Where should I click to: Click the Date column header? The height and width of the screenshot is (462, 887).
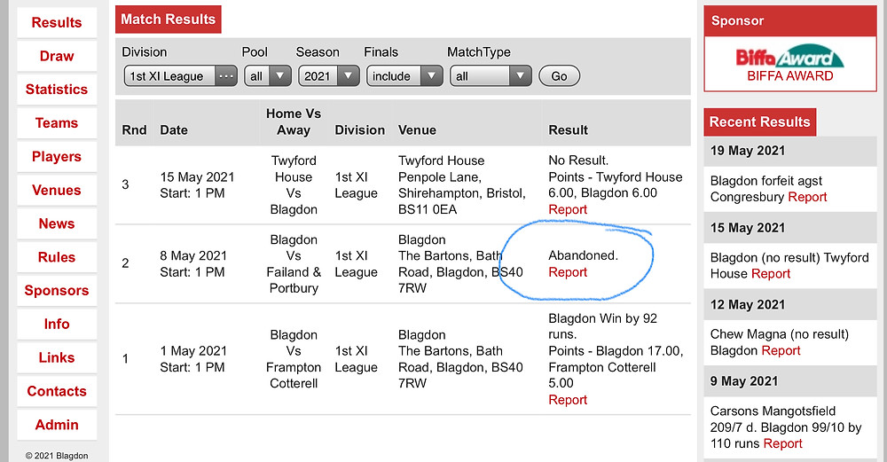coord(174,130)
